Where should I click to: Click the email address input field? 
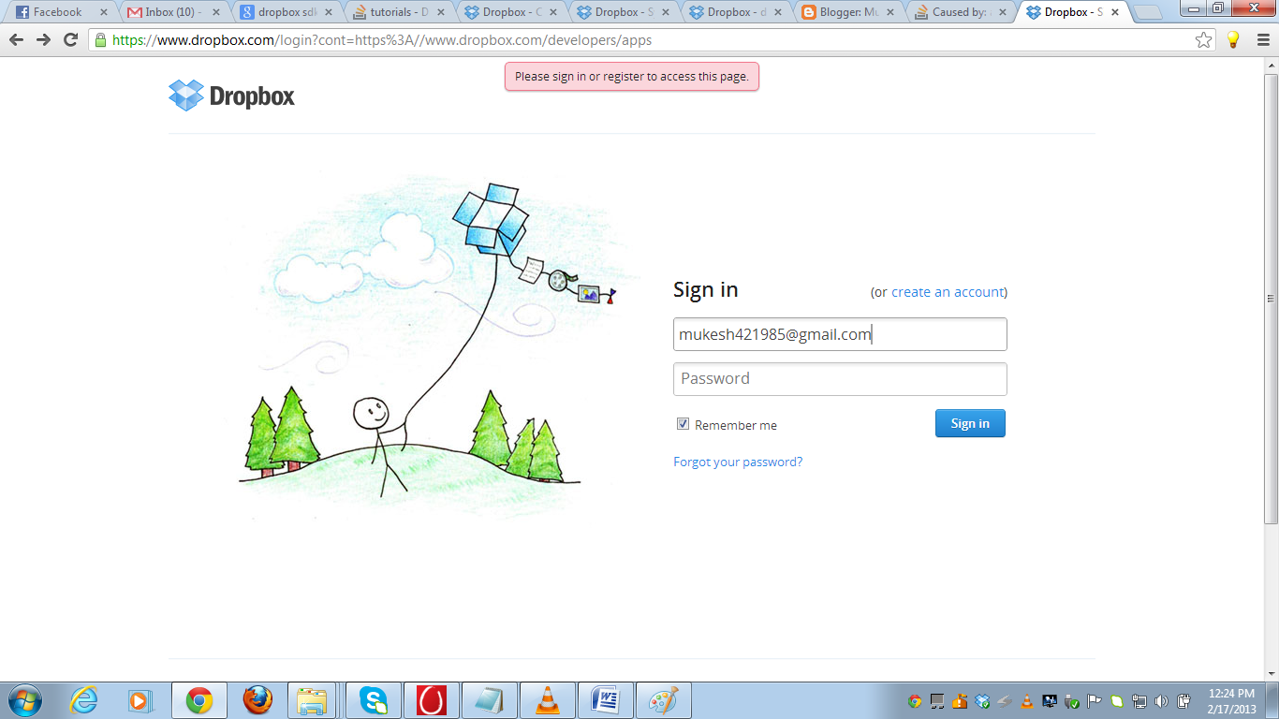pos(840,334)
